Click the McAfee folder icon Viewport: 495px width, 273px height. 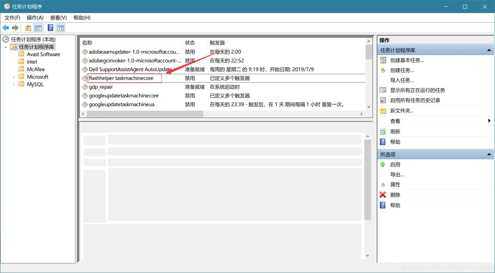[21, 69]
